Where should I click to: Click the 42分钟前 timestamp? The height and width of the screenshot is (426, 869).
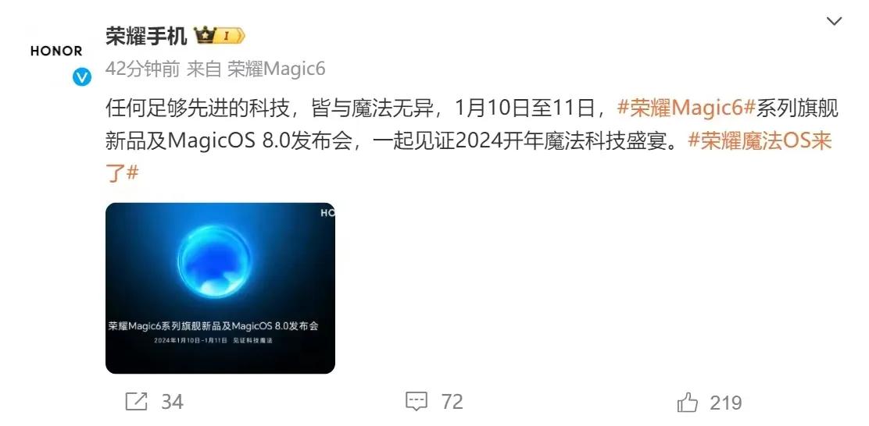click(142, 69)
